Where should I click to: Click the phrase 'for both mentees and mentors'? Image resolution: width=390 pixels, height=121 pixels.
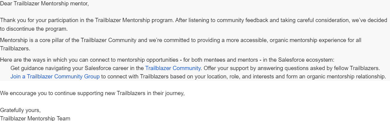point(220,60)
